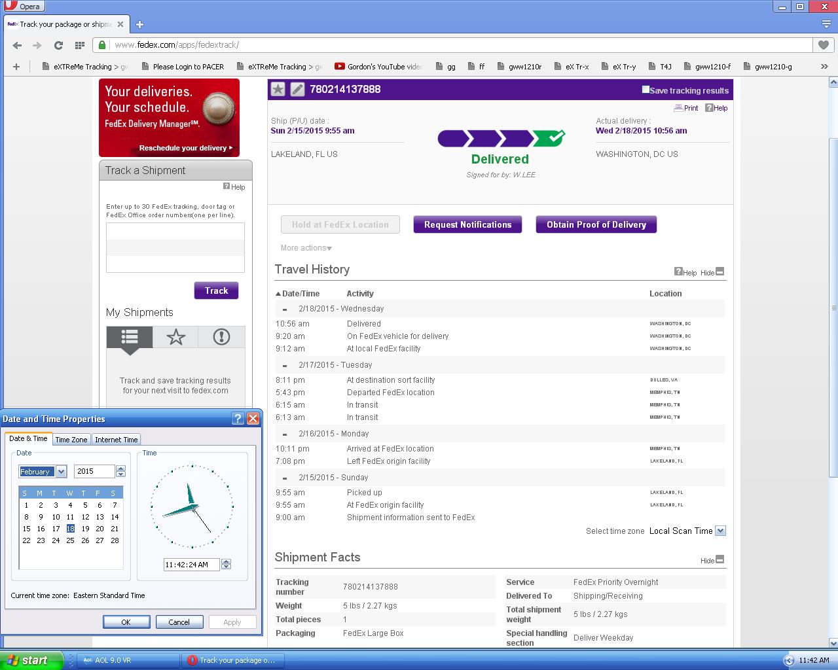
Task: Open the Speed Dial grid icon
Action: click(x=79, y=45)
